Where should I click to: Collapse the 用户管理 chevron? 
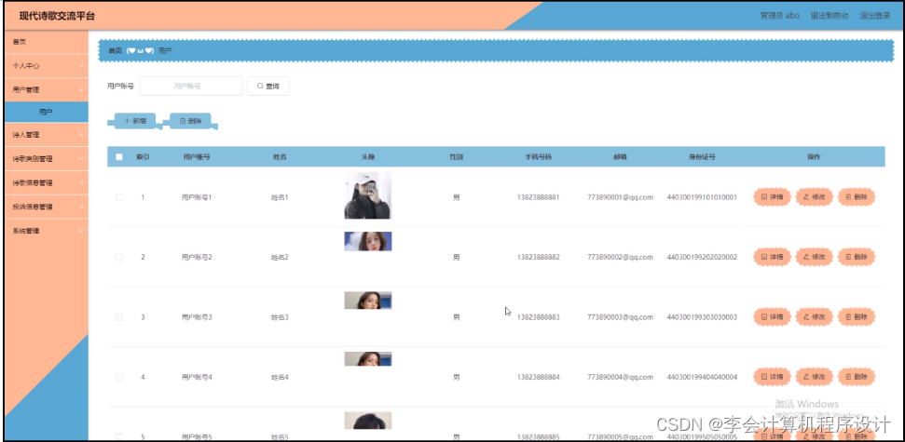(x=81, y=90)
